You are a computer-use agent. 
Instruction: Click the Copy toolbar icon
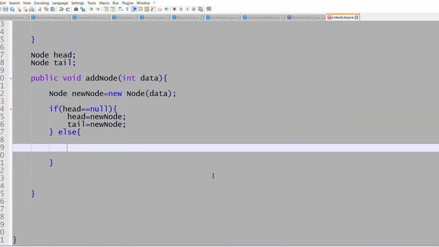tap(46, 9)
